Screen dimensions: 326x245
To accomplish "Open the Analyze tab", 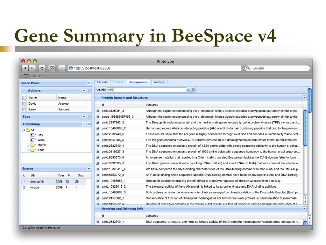I will (x=159, y=82).
